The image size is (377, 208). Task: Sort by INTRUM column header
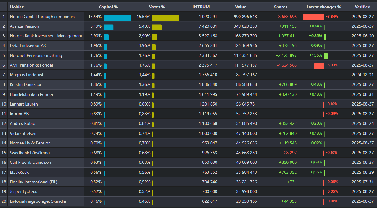pyautogui.click(x=201, y=7)
